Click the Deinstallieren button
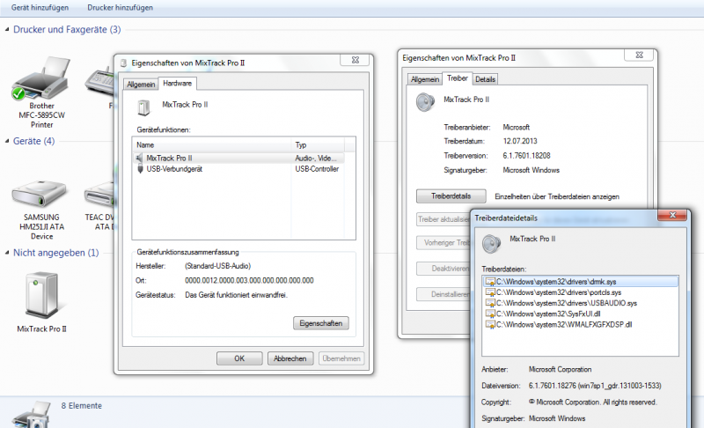This screenshot has height=428, width=704. pyautogui.click(x=444, y=295)
